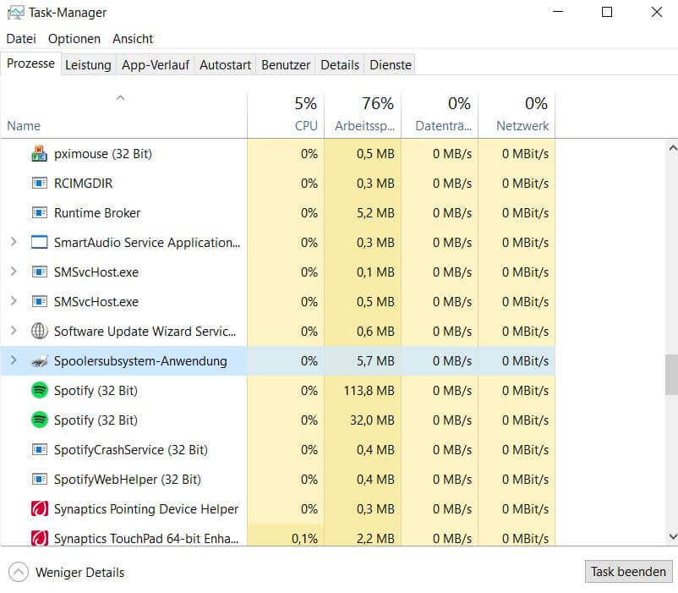Viewport: 678px width, 593px height.
Task: Click the 0,1% CPU value
Action: pyautogui.click(x=304, y=539)
